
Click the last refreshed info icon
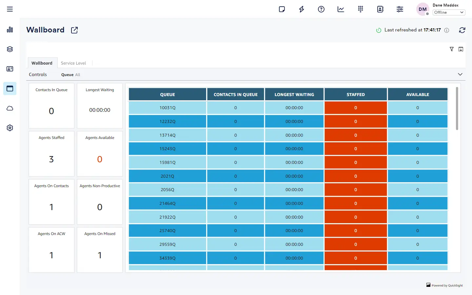pos(447,30)
